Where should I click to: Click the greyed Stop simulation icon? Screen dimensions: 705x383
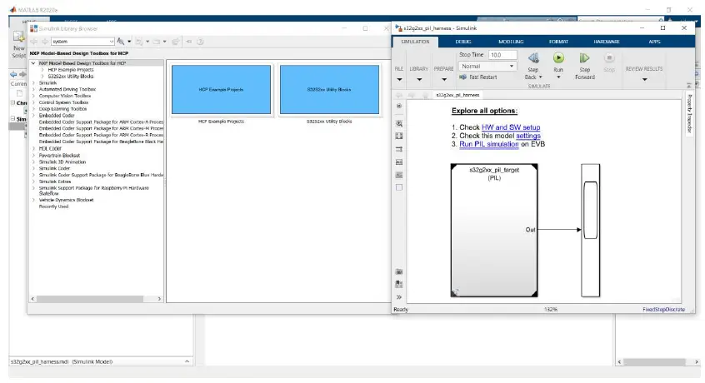tap(609, 58)
